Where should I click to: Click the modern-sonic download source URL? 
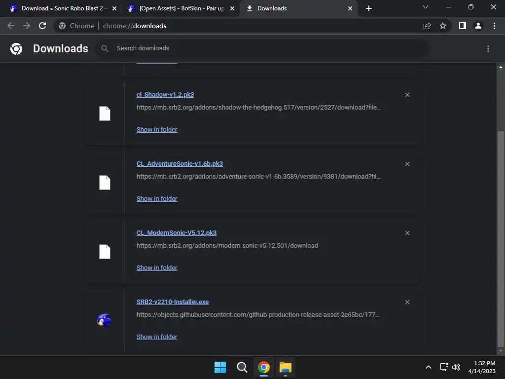point(227,246)
